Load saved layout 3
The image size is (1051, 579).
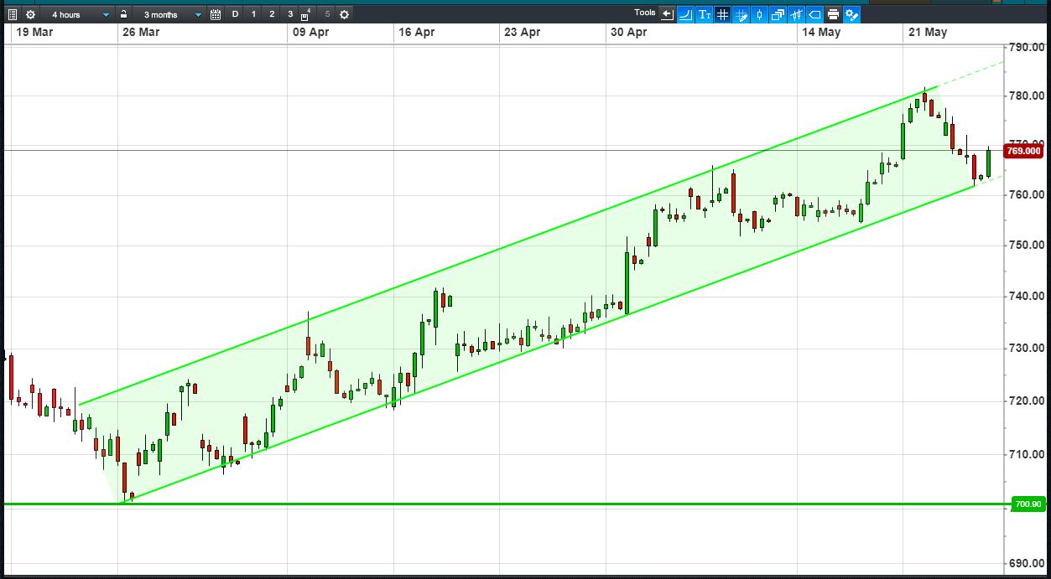[x=290, y=14]
